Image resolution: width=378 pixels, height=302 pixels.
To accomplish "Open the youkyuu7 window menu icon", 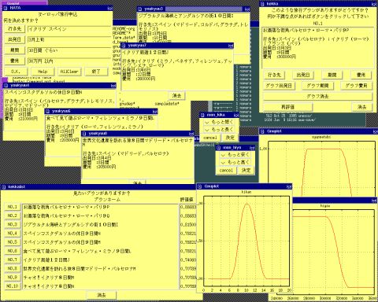I will coord(124,46).
